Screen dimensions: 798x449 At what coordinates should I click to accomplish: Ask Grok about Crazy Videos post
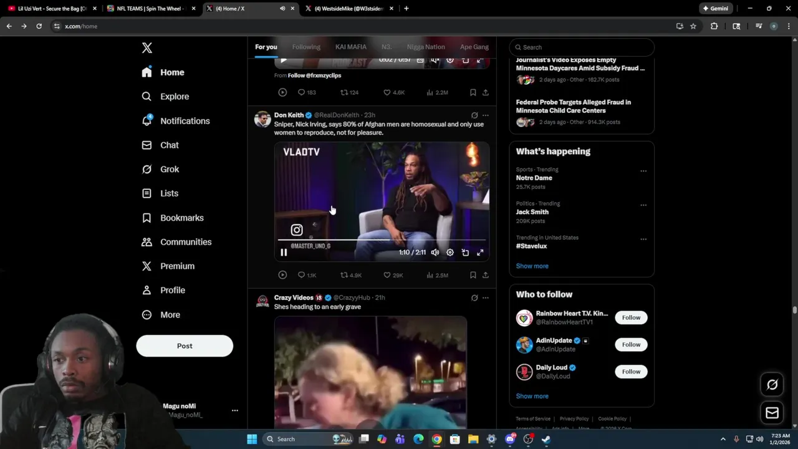[x=474, y=298]
